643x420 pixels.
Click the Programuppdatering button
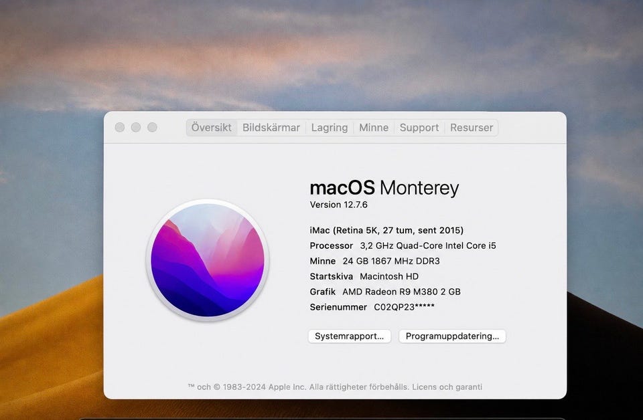tap(452, 336)
